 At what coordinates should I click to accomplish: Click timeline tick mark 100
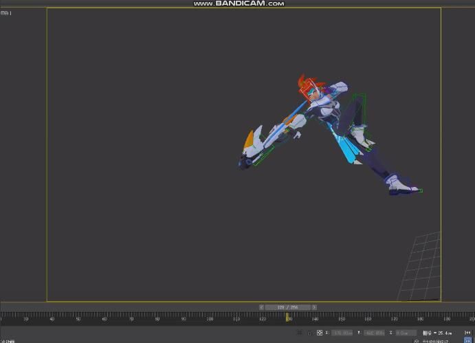[210, 319]
